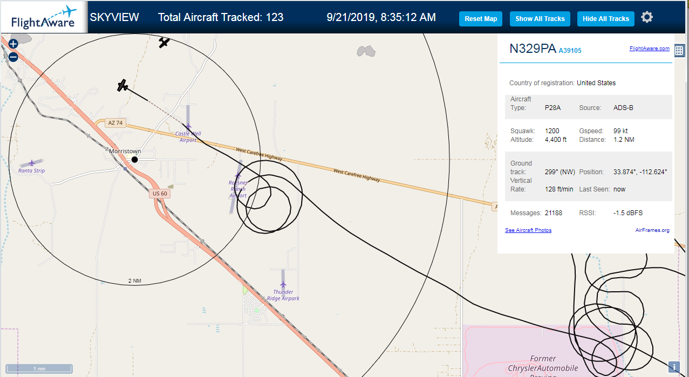Image resolution: width=689 pixels, height=377 pixels.
Task: Click the N329PA callsign heading
Action: click(x=533, y=49)
